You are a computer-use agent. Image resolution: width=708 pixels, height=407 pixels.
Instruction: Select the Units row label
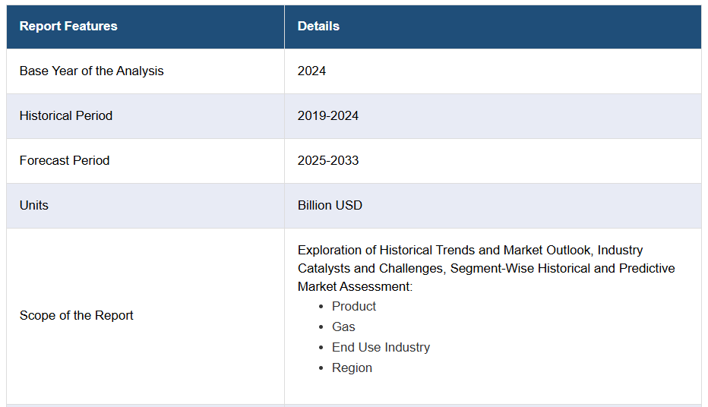(x=34, y=205)
